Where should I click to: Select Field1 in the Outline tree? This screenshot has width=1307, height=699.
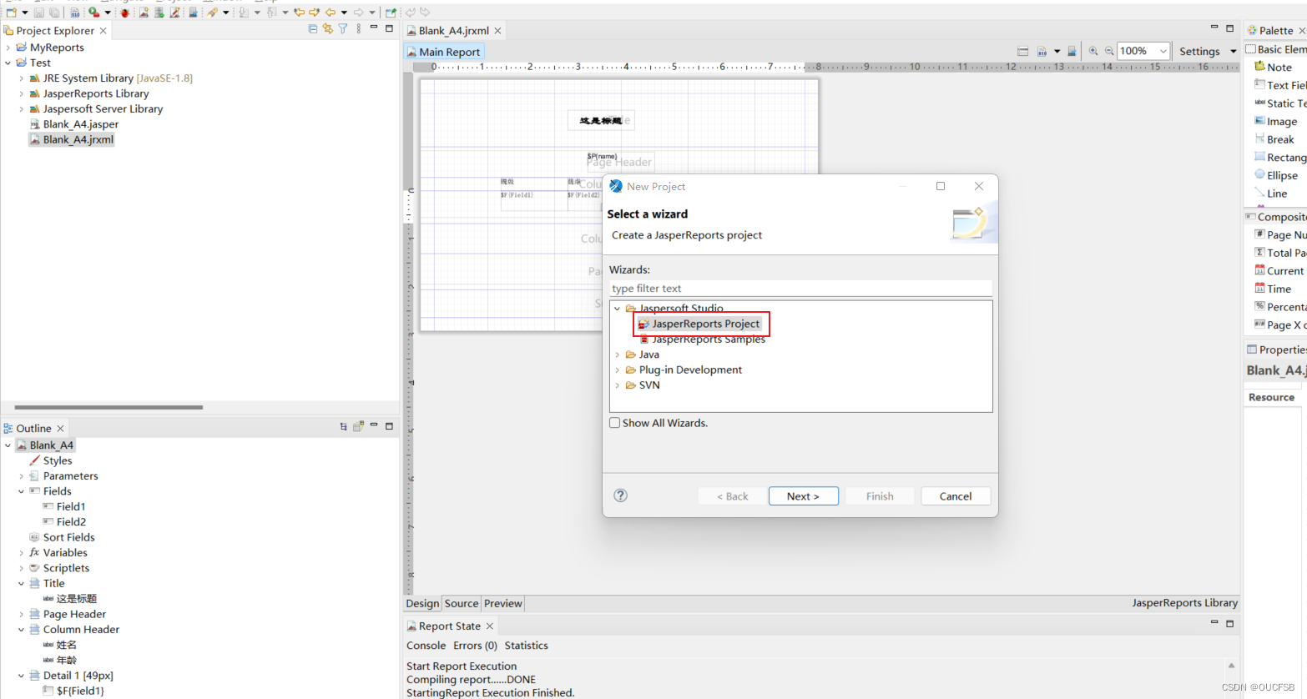click(x=64, y=506)
